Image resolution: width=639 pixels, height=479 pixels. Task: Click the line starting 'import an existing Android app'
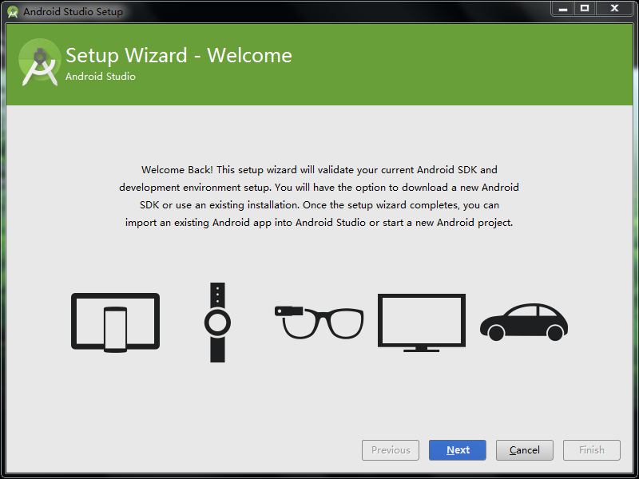coord(319,223)
